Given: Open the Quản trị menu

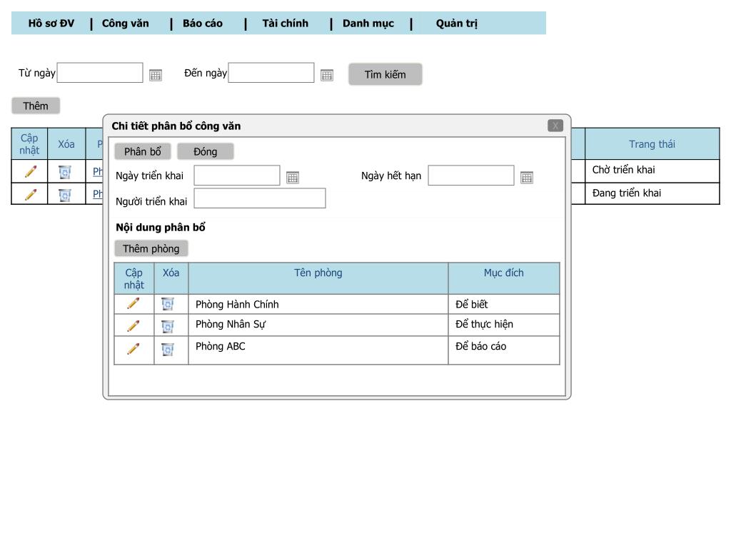Looking at the screenshot, I should [457, 24].
